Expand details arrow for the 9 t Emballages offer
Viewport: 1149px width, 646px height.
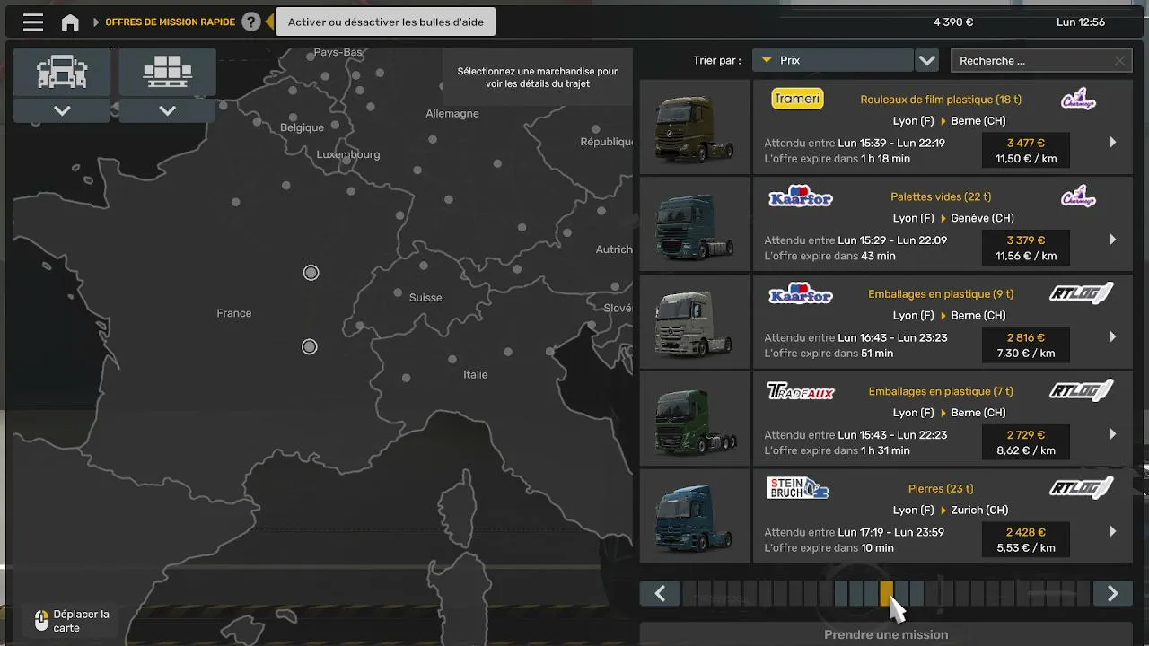(x=1113, y=336)
